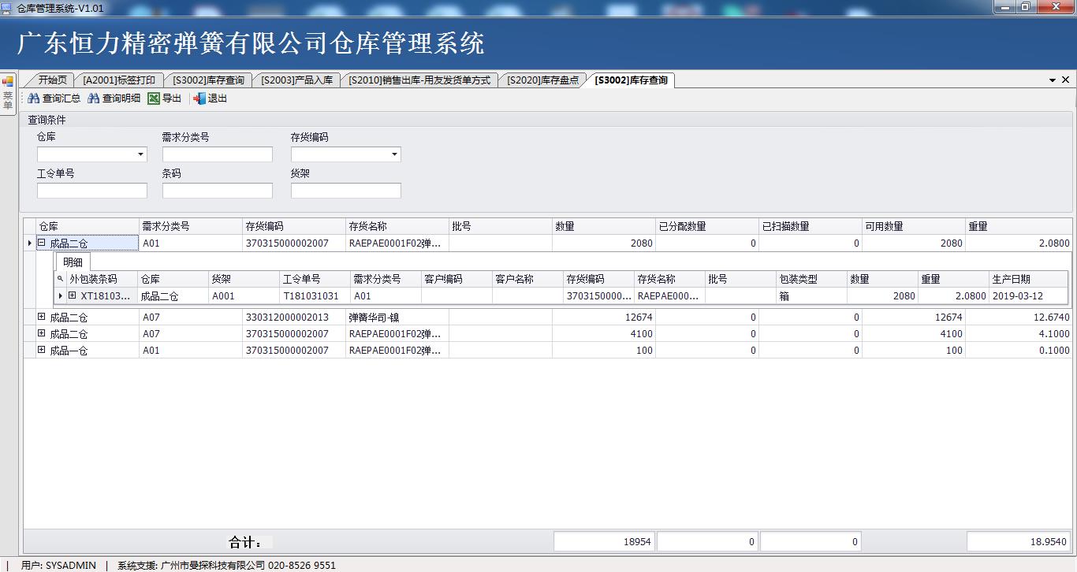
Task: Click the 查询明细 button label
Action: click(121, 98)
